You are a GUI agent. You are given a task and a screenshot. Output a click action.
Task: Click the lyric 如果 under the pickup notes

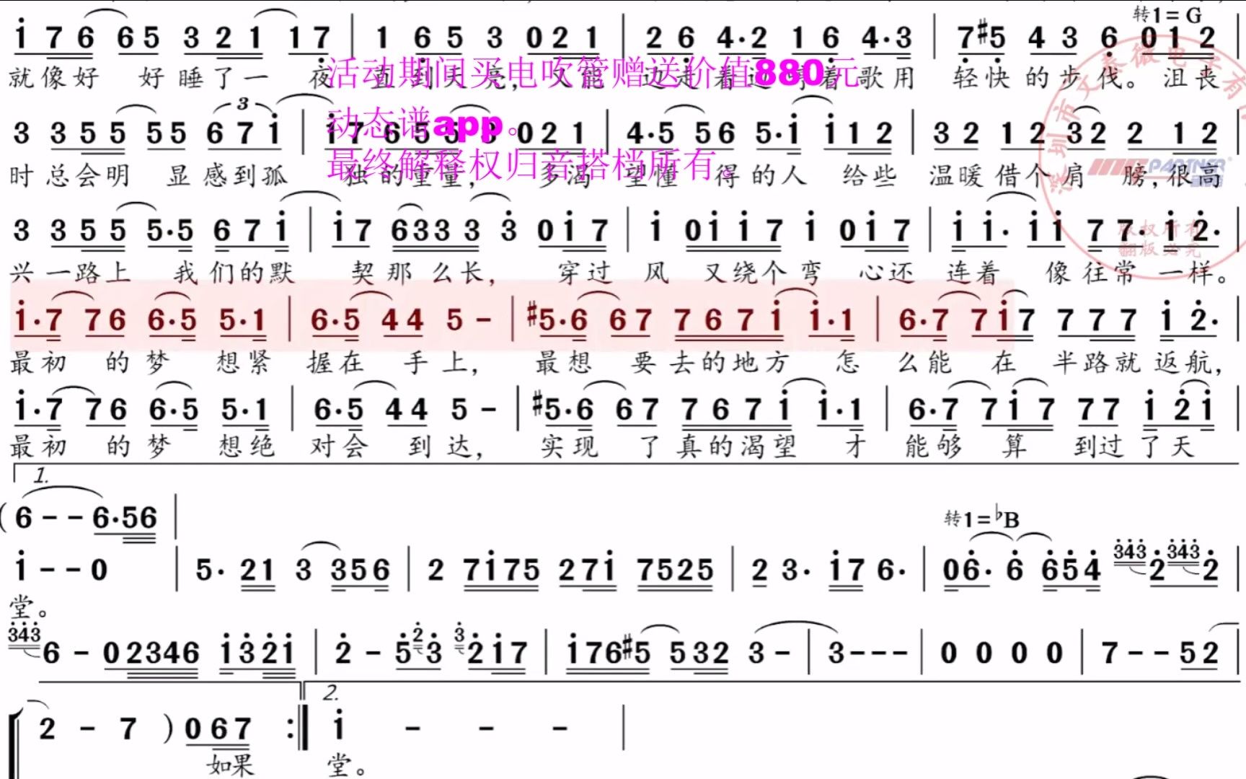pos(231,764)
